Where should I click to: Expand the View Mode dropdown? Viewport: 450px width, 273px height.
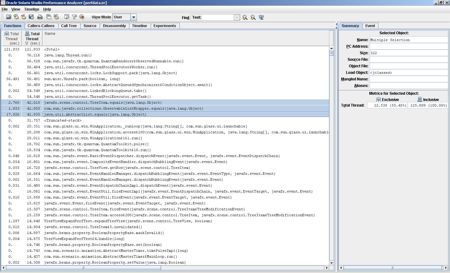(x=133, y=17)
